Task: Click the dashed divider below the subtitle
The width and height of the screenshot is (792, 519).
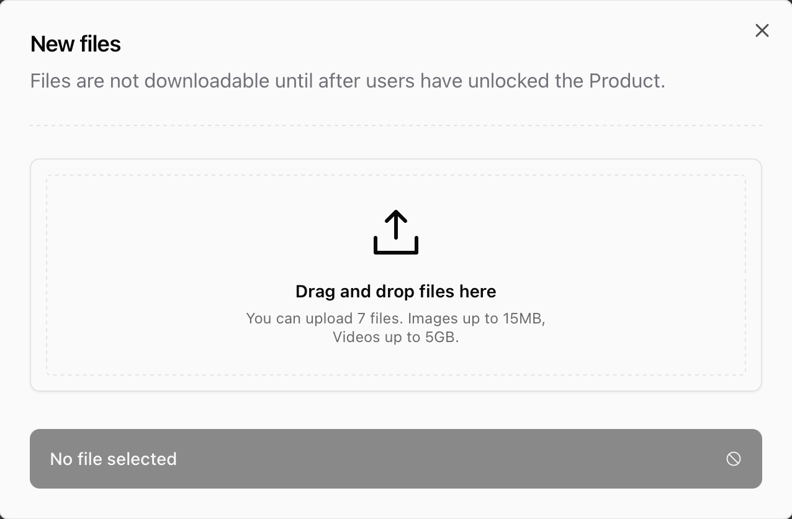Action: click(x=395, y=125)
